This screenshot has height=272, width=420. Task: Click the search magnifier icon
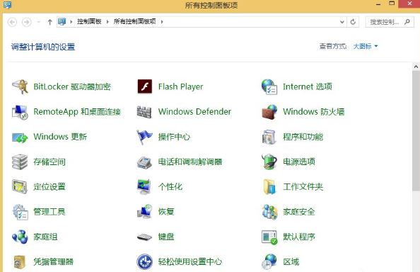click(407, 22)
